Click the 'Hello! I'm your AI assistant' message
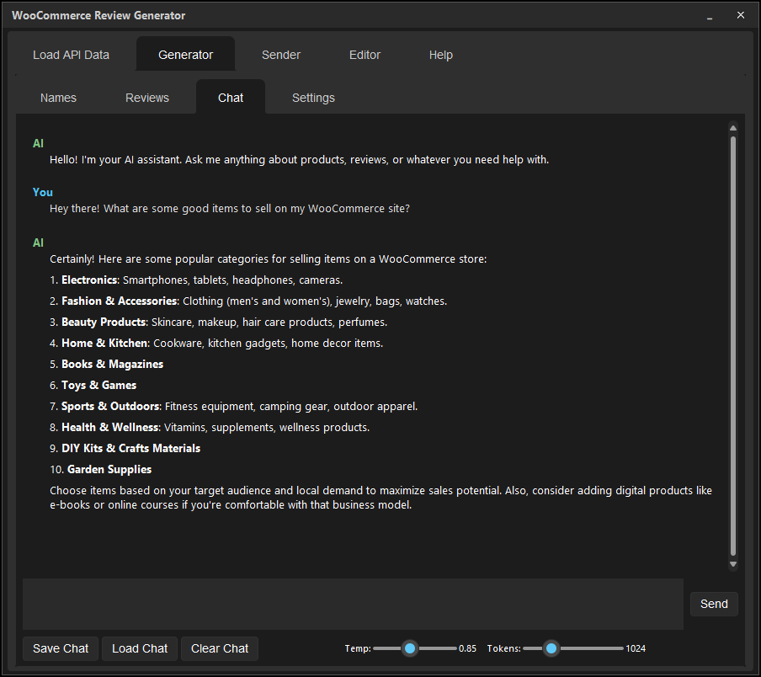This screenshot has width=761, height=677. (299, 160)
